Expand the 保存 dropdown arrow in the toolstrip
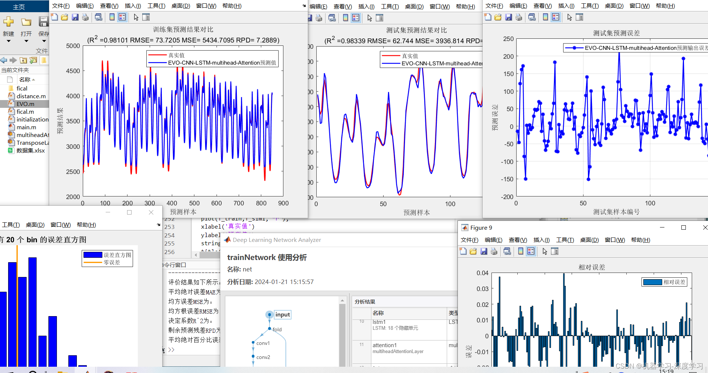This screenshot has width=708, height=373. [44, 41]
